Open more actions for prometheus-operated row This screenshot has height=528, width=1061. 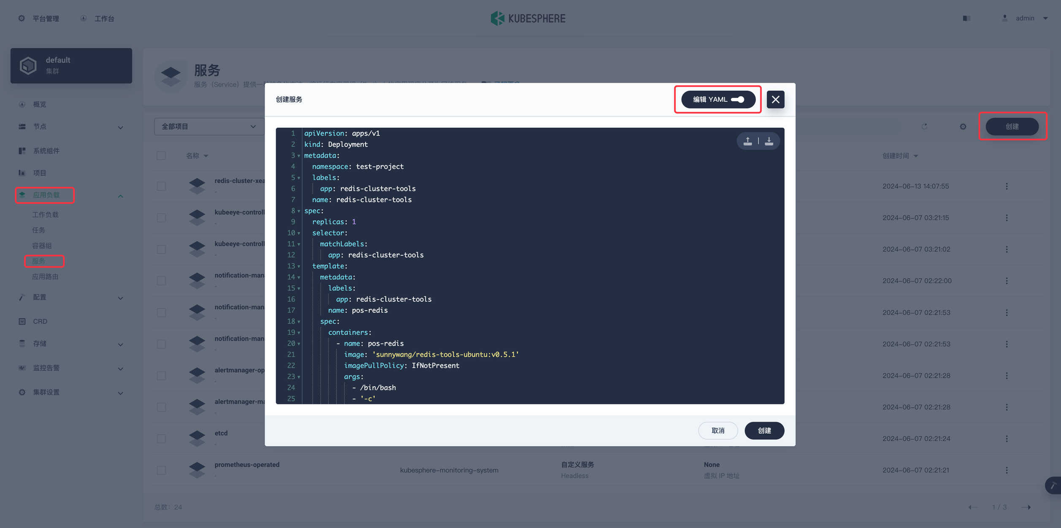tap(1007, 470)
